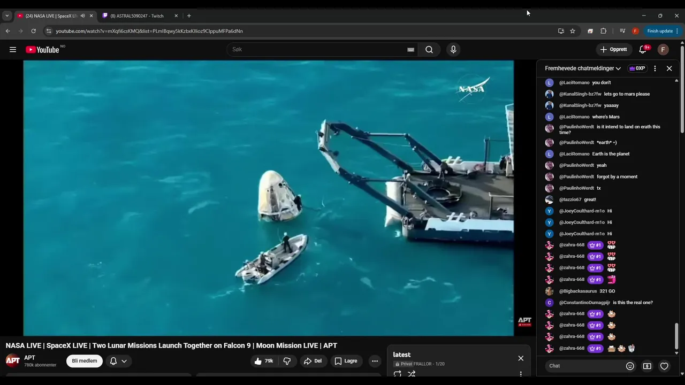Bookmark this page with star icon
The image size is (685, 385).
tap(573, 31)
